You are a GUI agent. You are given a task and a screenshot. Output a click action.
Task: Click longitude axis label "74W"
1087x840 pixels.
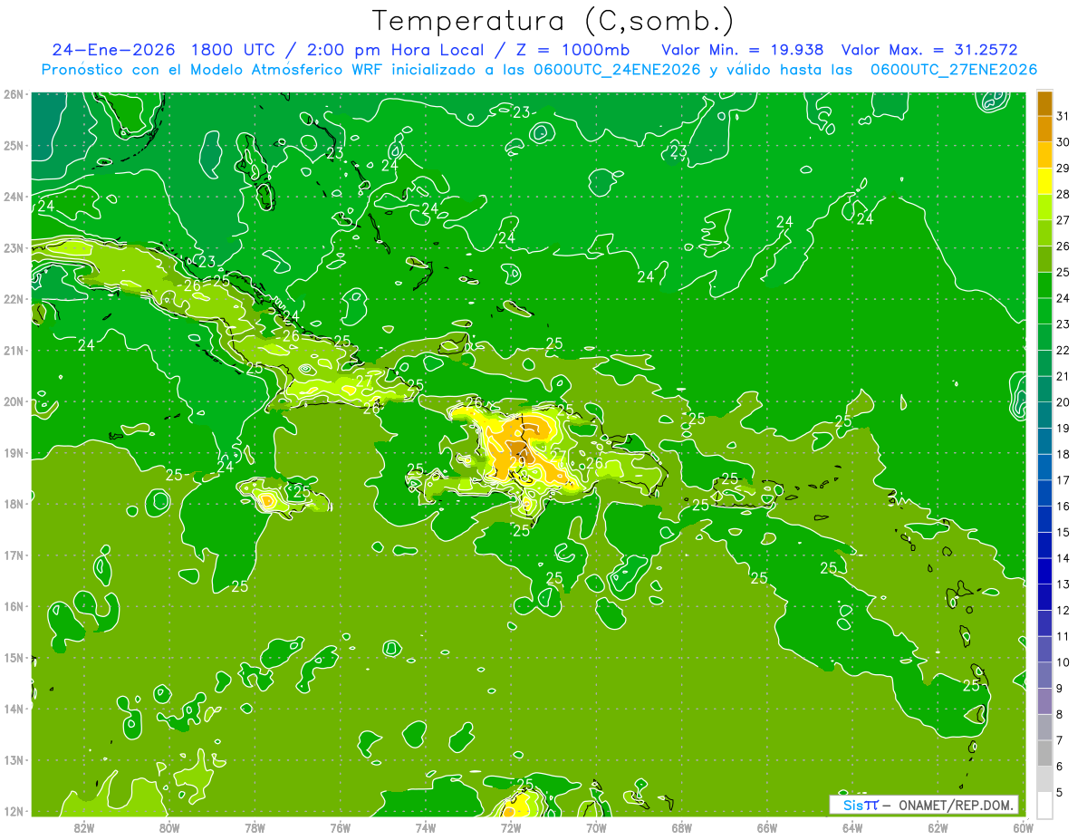click(425, 827)
